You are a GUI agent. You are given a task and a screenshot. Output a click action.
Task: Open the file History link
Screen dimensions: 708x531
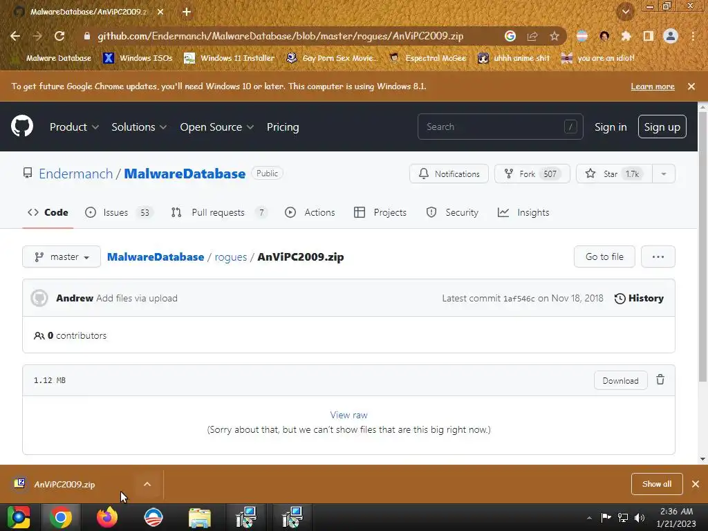pyautogui.click(x=639, y=298)
